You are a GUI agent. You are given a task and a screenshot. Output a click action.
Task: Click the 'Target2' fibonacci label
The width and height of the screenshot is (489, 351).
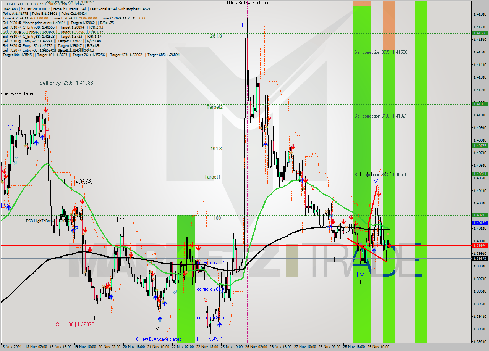(215, 107)
